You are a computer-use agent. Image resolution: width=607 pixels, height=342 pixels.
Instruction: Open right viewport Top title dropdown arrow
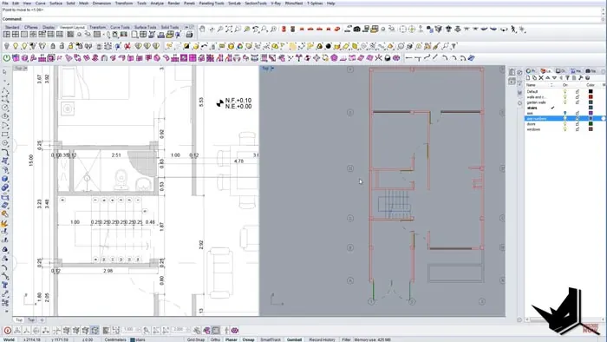(272, 69)
